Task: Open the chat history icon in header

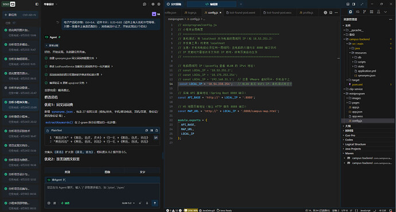Action: (145, 4)
